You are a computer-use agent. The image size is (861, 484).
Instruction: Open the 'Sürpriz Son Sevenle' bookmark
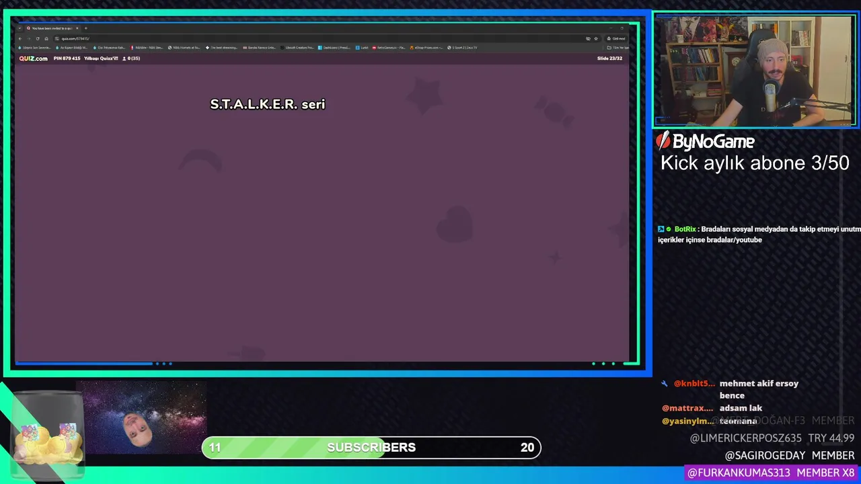(x=34, y=48)
